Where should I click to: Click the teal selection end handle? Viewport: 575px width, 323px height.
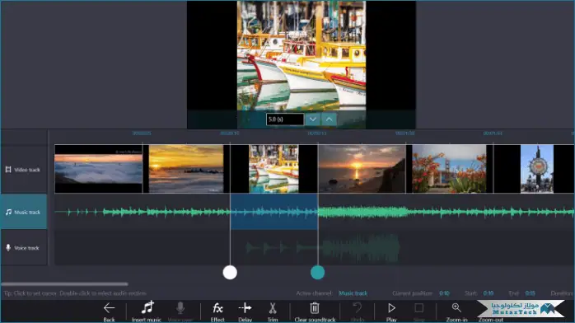[x=318, y=273]
